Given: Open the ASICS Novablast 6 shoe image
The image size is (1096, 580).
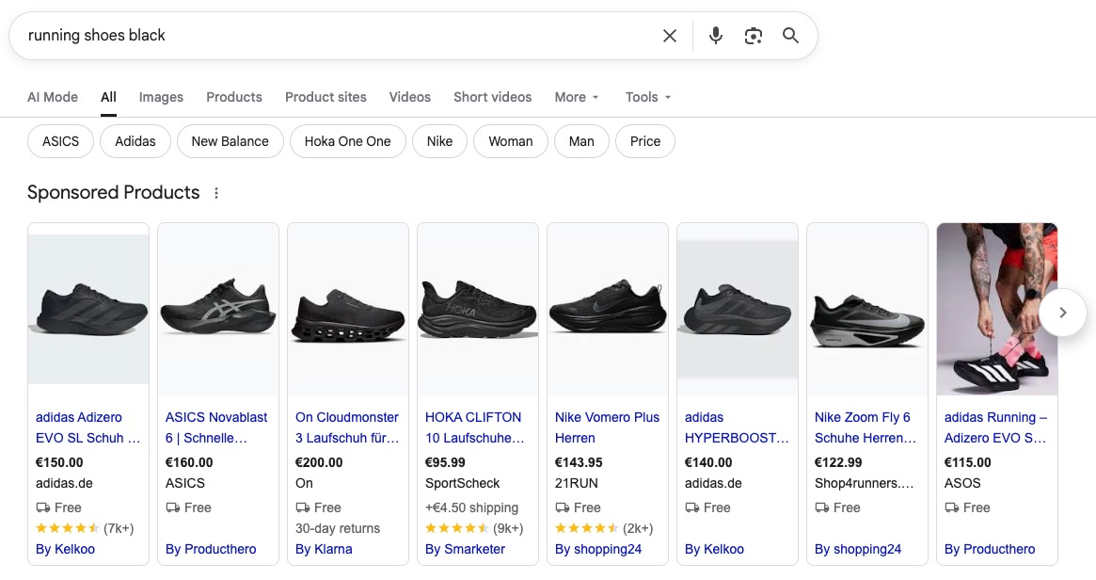Looking at the screenshot, I should click(x=218, y=309).
